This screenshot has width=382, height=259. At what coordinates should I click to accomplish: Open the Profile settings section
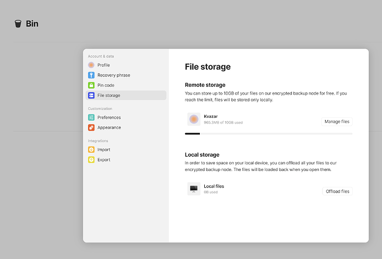point(126,65)
